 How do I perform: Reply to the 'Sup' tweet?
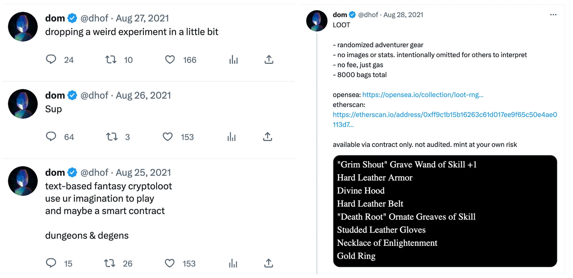(x=51, y=137)
